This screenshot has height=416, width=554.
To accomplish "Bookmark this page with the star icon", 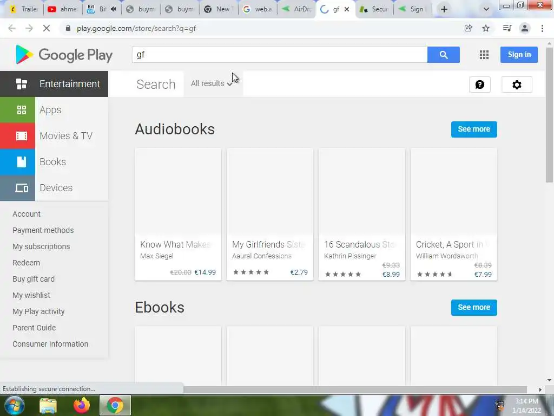I will coord(486,28).
